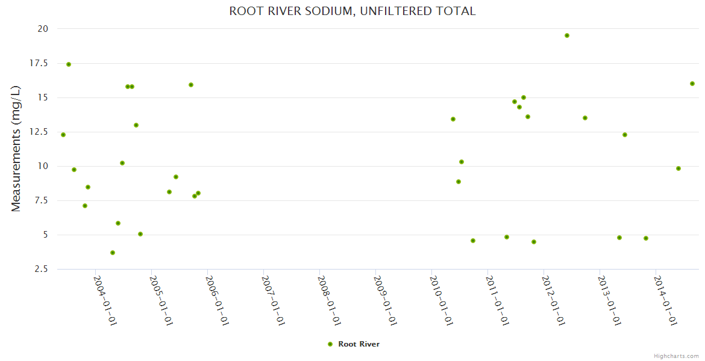
Task: Select the first 2010 point at 13.4 mg/L
Action: (453, 119)
